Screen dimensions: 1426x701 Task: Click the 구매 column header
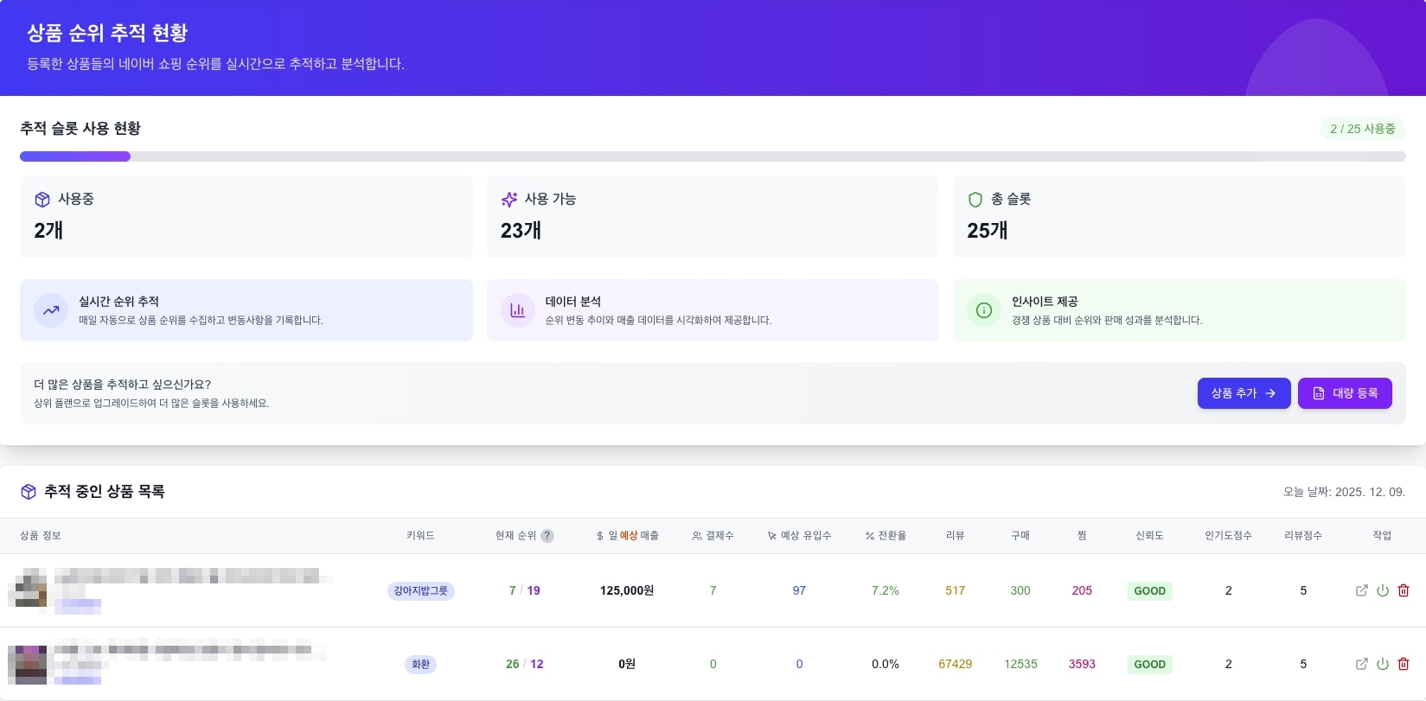point(1020,536)
